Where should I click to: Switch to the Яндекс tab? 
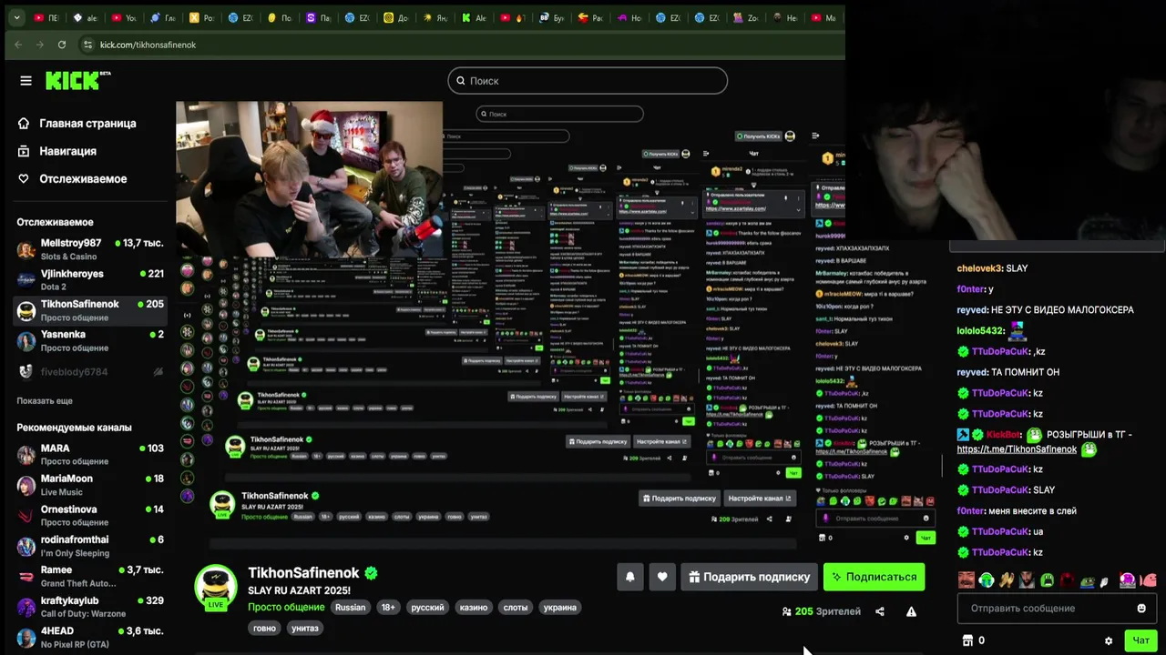pos(435,18)
